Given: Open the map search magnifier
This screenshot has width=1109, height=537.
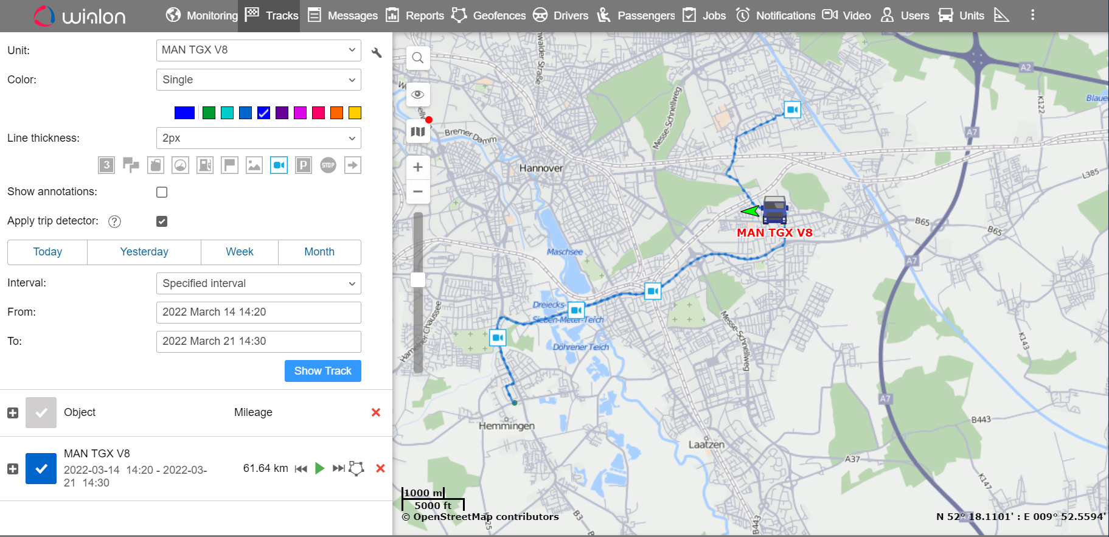Looking at the screenshot, I should (418, 58).
